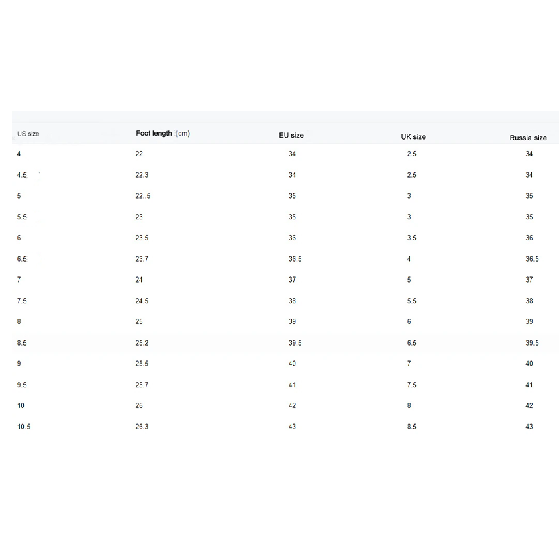Select the Foot length (cm) header

tap(162, 133)
